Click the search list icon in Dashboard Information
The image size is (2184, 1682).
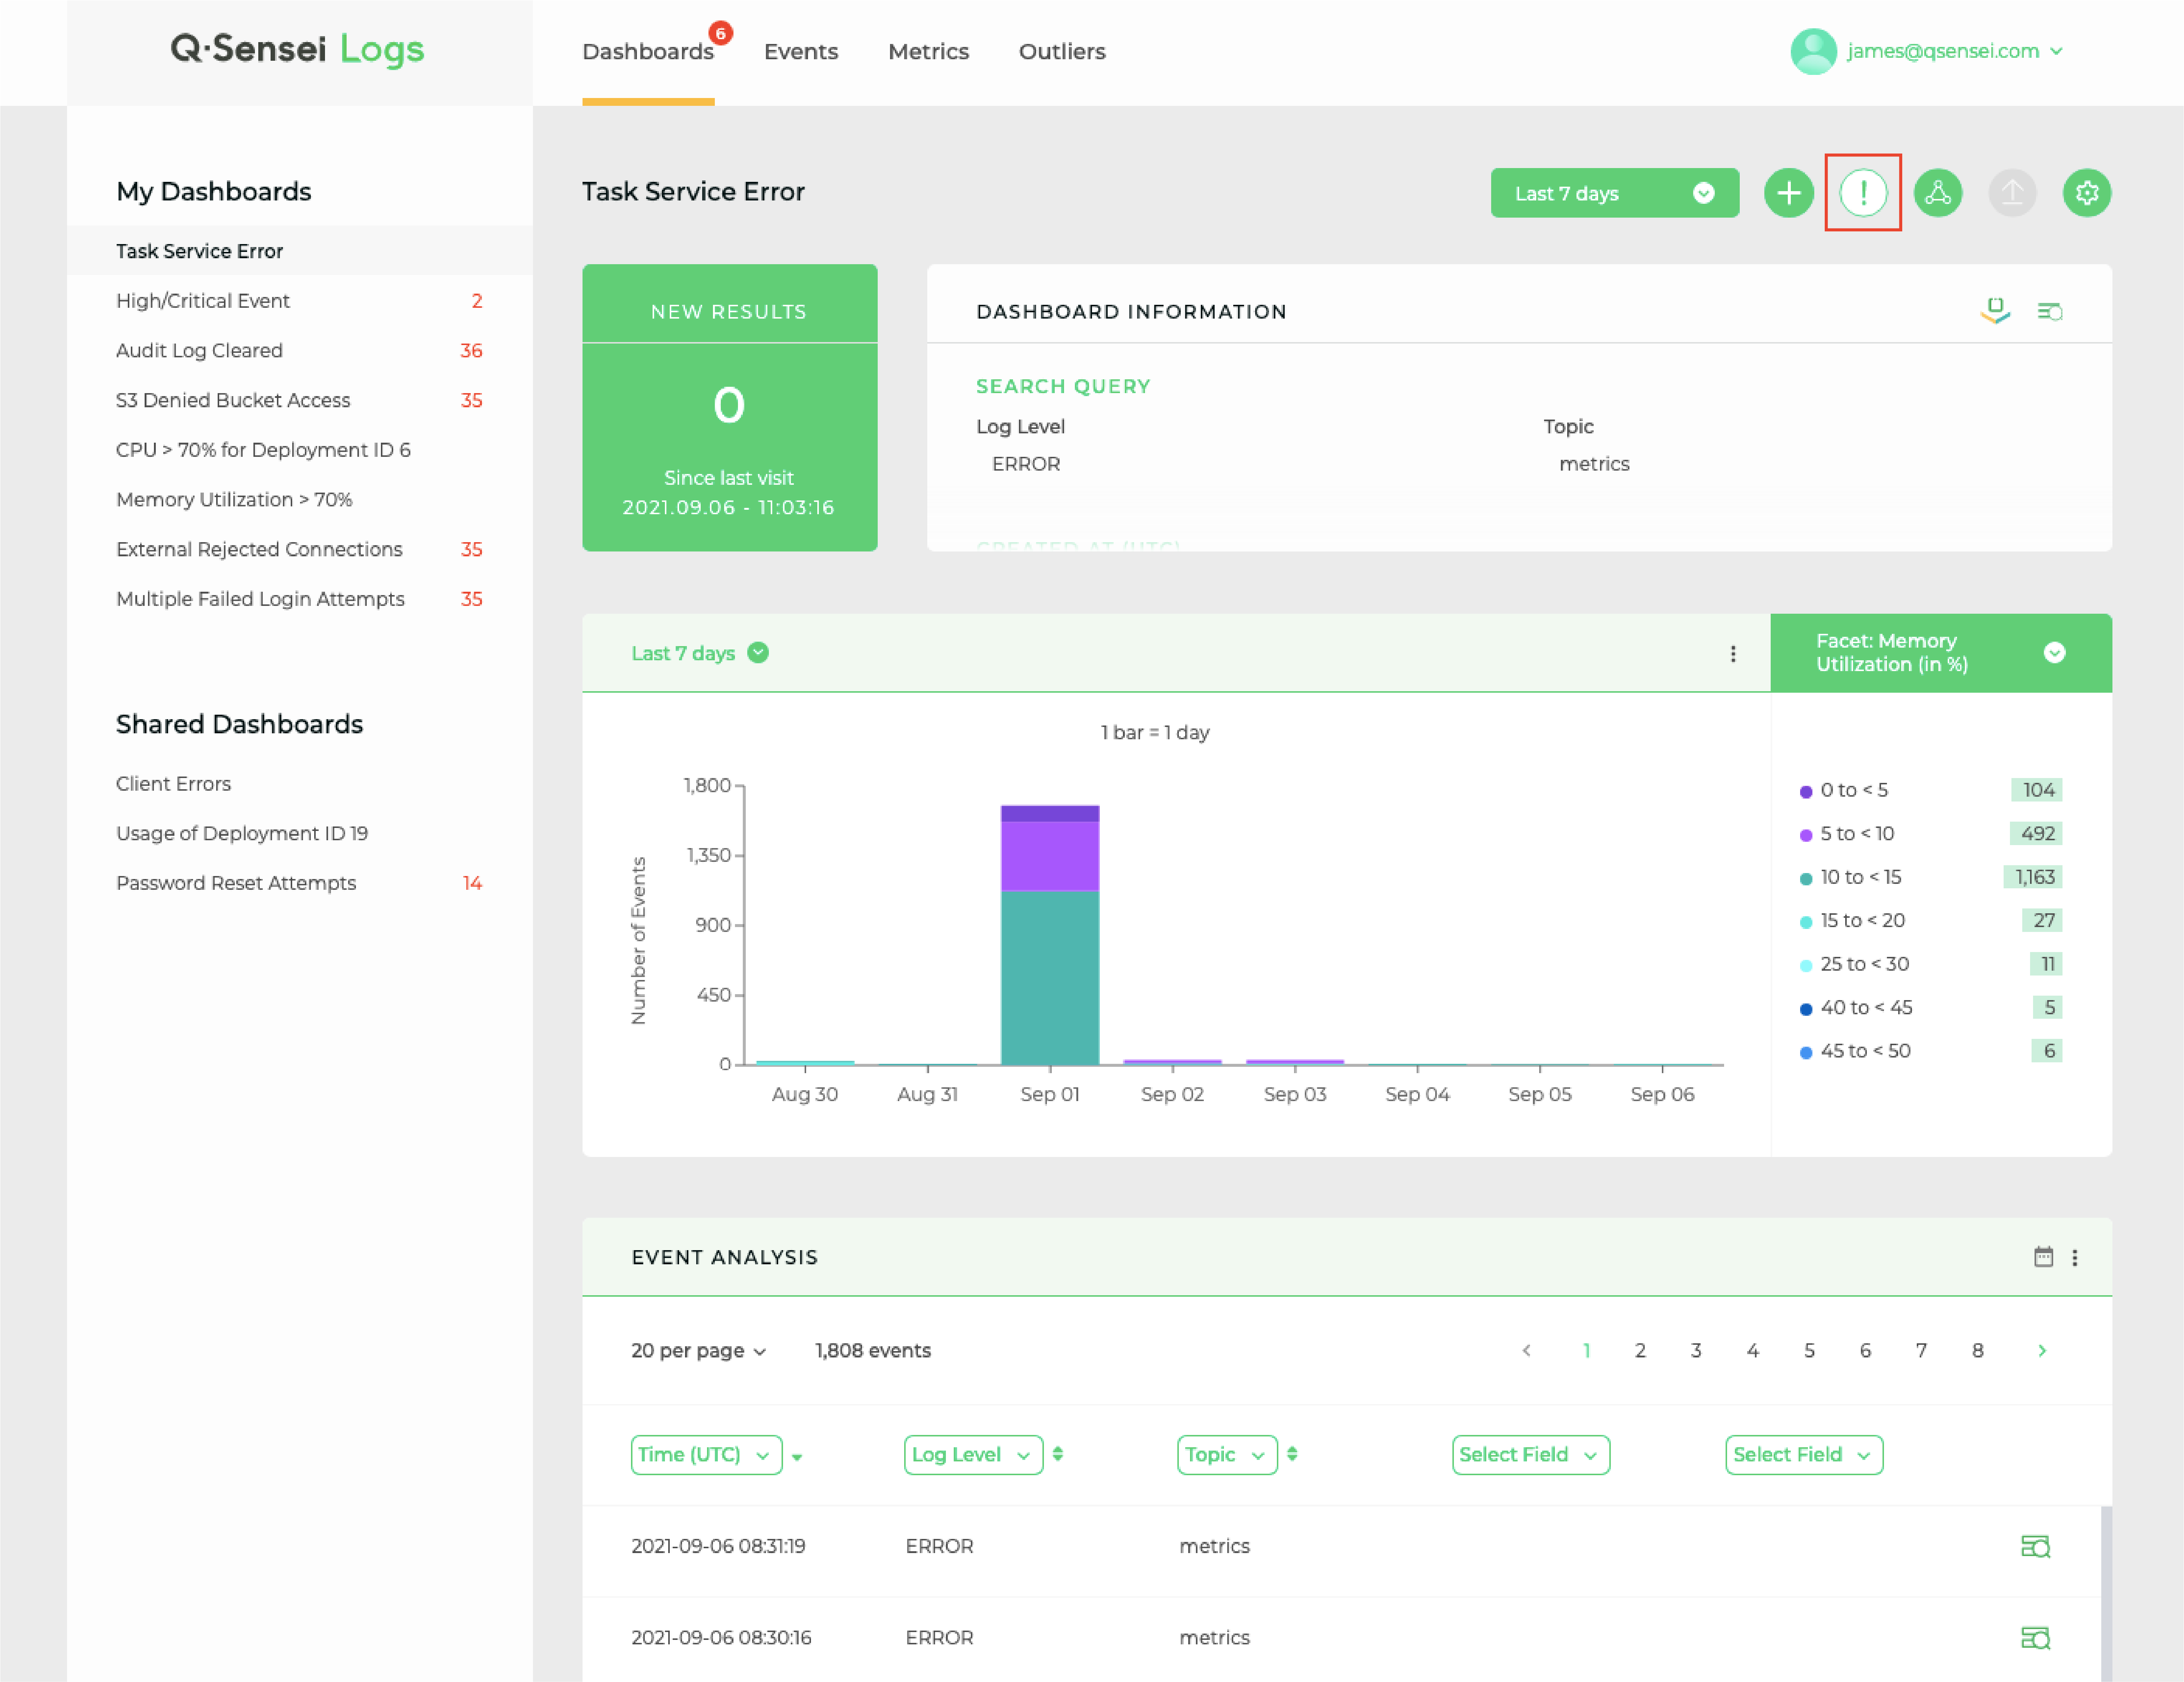pyautogui.click(x=2050, y=312)
